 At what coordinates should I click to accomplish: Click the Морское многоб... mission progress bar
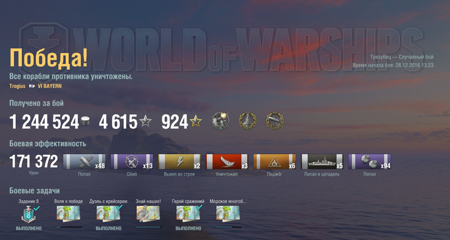tap(228, 227)
